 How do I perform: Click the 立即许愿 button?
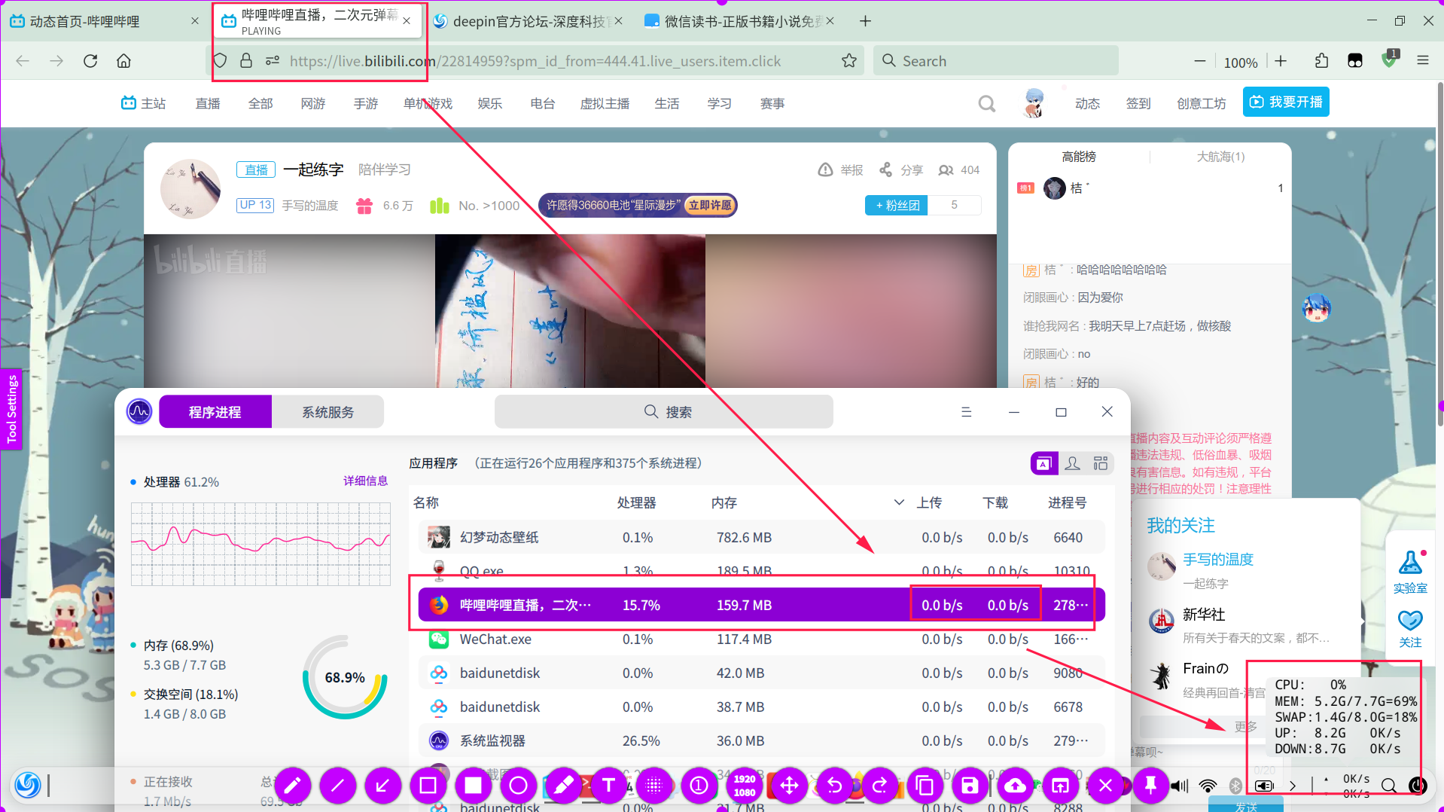click(x=710, y=205)
